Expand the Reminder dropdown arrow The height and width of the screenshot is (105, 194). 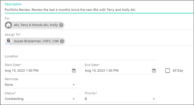click(74, 85)
